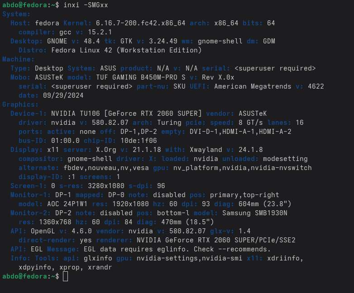Screen dimensions: 354x293
Task: Click screen resolution "3280x1080"
Action: (106, 186)
